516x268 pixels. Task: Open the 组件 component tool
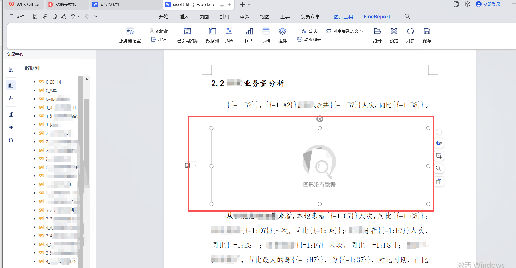coord(283,31)
